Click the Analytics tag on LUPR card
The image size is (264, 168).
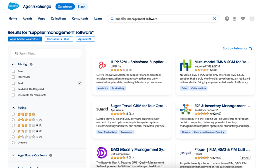[103, 88]
